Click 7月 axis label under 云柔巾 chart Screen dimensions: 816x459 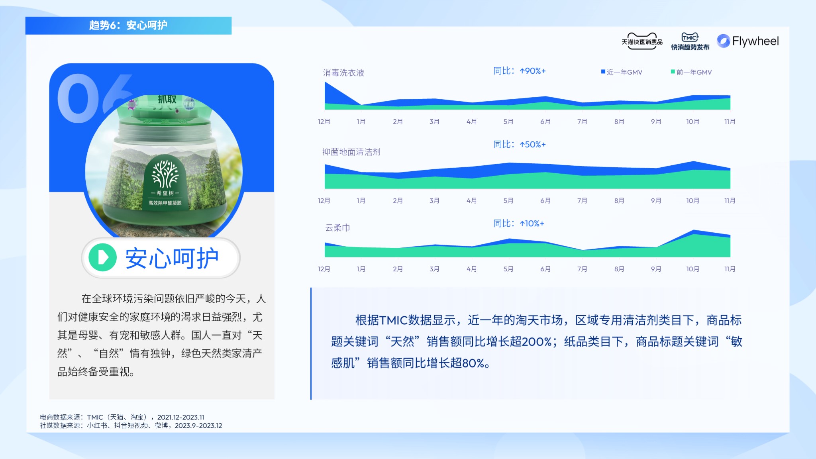582,269
